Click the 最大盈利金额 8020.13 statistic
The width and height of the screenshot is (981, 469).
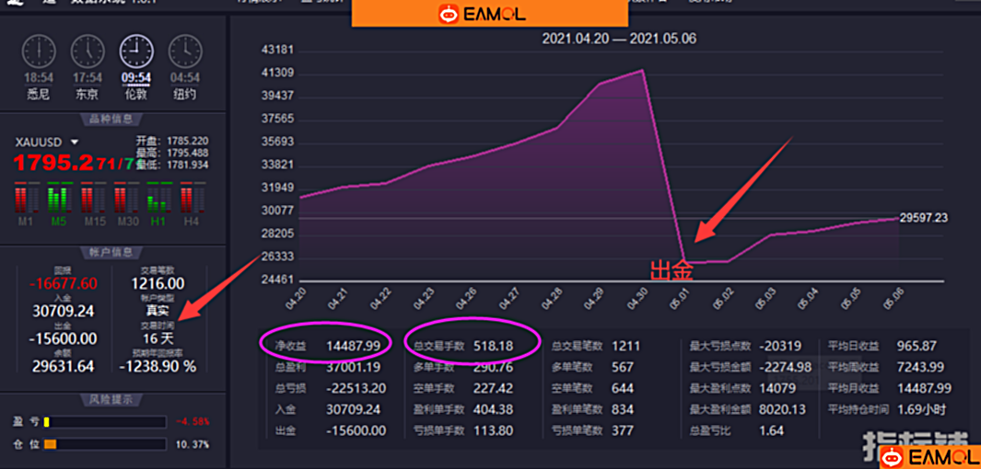click(x=748, y=409)
